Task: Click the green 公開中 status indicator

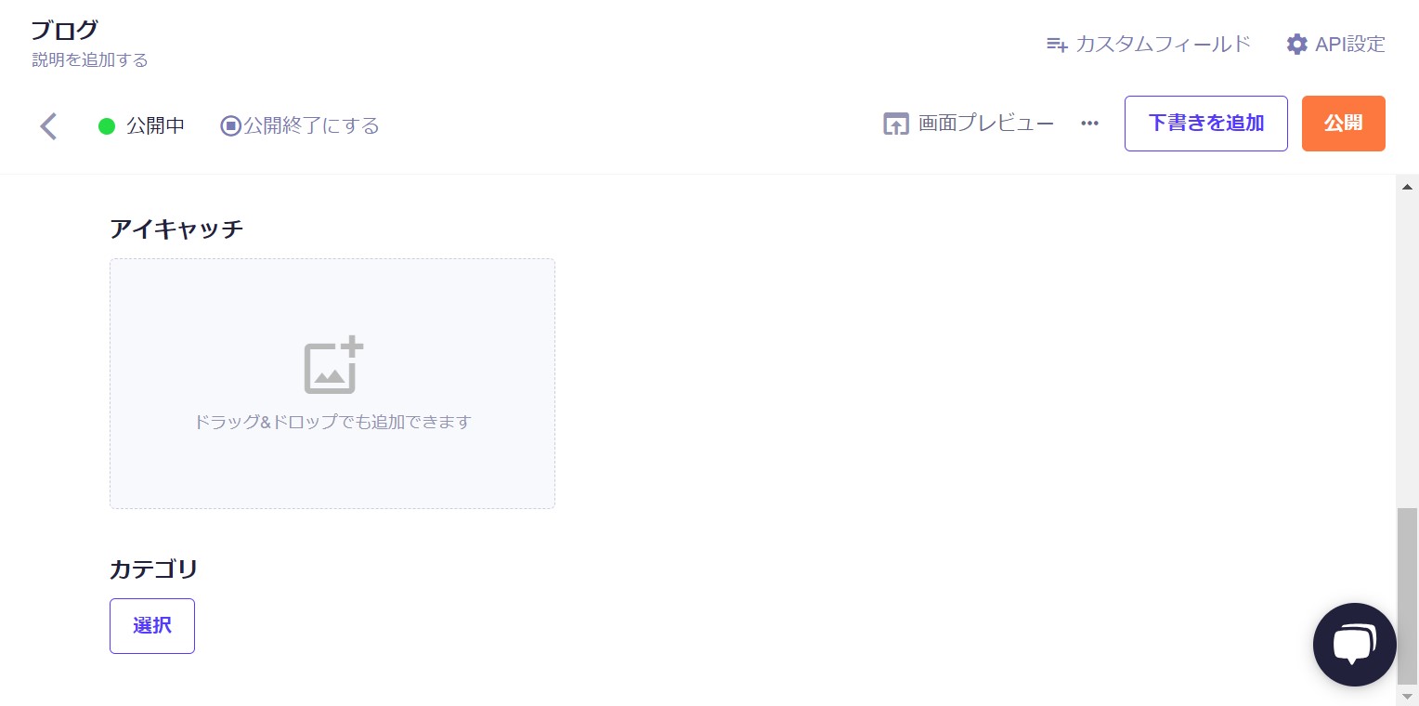Action: [x=107, y=125]
